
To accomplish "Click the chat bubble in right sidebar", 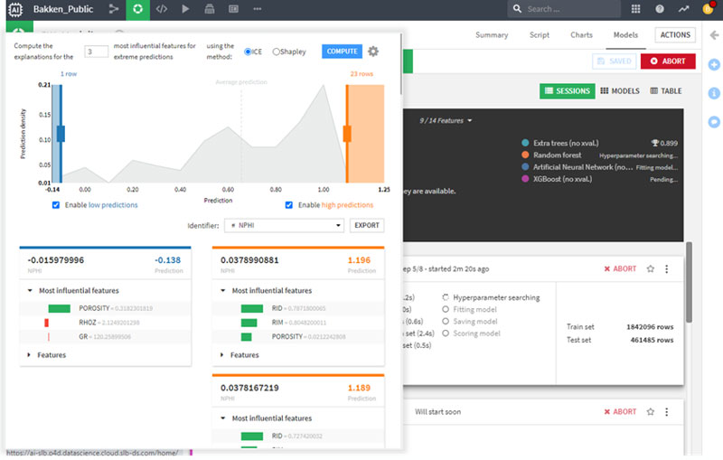I will [x=714, y=122].
